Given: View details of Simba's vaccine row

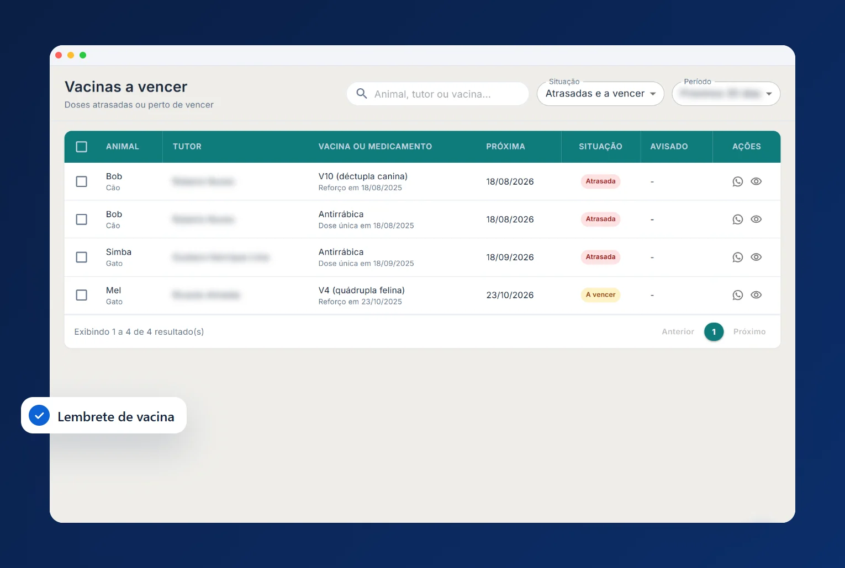Looking at the screenshot, I should (x=756, y=258).
